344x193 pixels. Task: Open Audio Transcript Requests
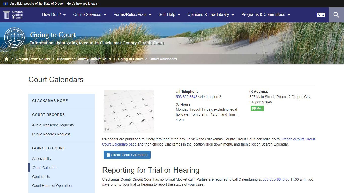pos(53,125)
